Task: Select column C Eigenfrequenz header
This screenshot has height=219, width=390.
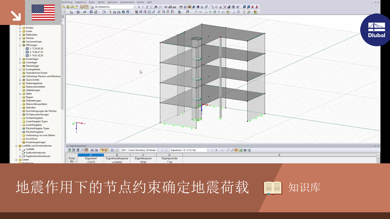Action: (143, 155)
